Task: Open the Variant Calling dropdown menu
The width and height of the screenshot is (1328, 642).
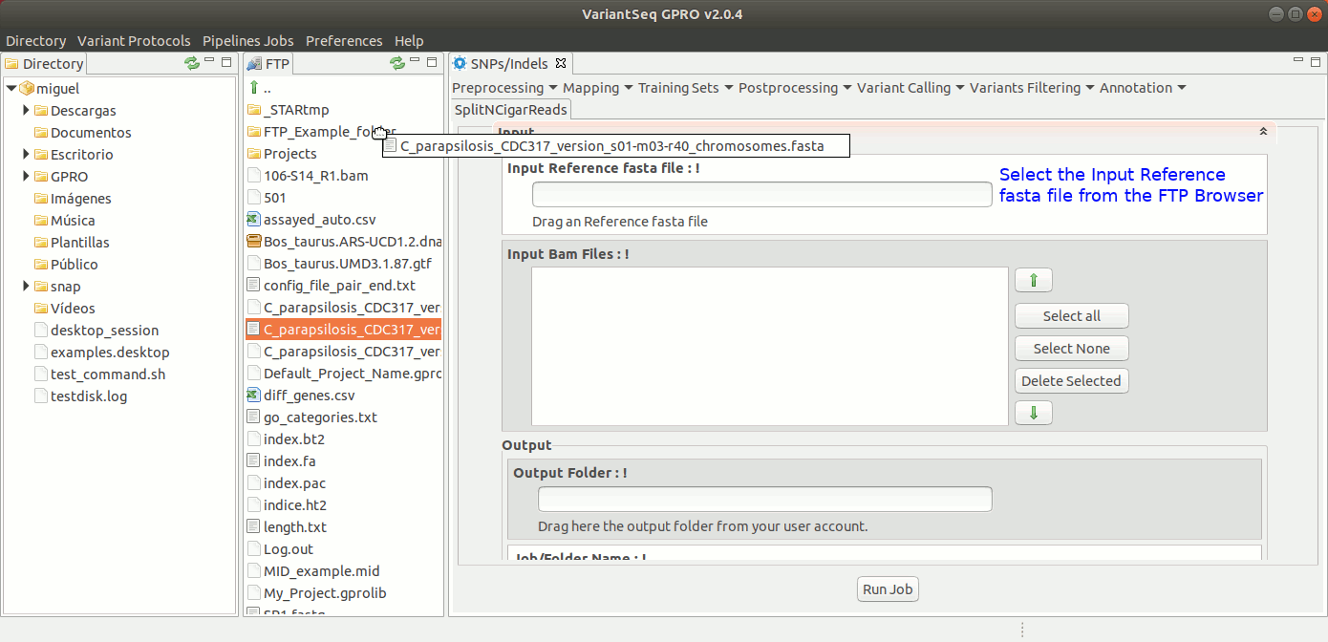Action: pyautogui.click(x=910, y=88)
